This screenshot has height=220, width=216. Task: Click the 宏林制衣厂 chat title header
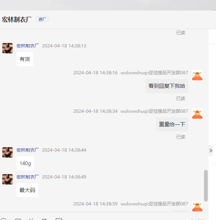point(16,19)
